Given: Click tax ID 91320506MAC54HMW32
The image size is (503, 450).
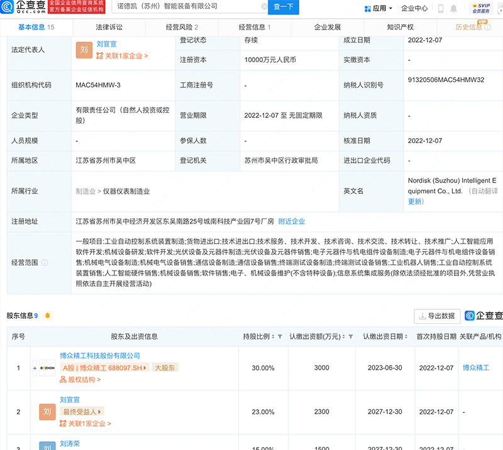Looking at the screenshot, I should (x=446, y=80).
